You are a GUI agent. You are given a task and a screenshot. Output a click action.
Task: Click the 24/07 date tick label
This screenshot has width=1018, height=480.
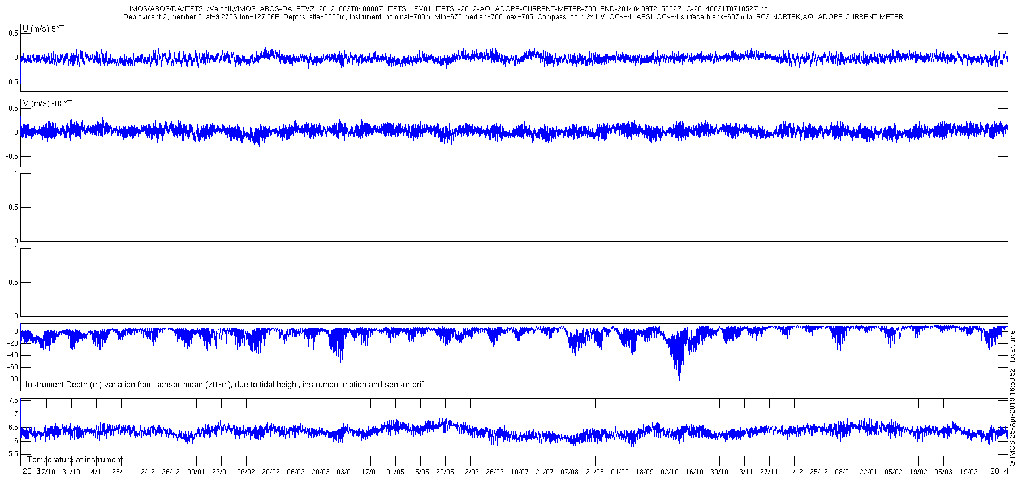[x=544, y=472]
